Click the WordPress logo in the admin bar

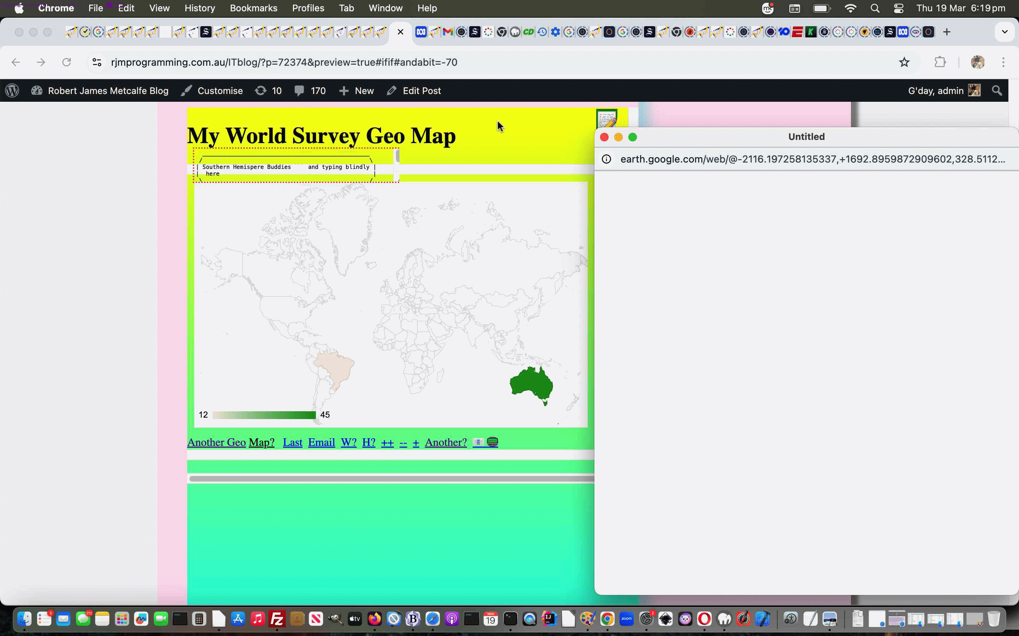(12, 90)
